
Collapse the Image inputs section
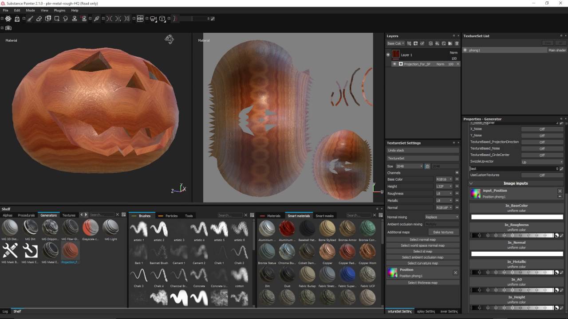click(471, 183)
